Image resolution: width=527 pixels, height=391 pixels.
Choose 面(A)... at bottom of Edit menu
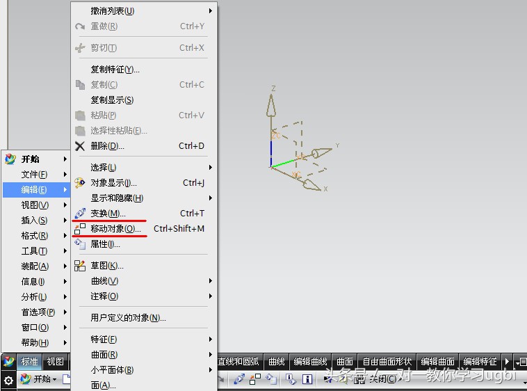[x=144, y=385]
